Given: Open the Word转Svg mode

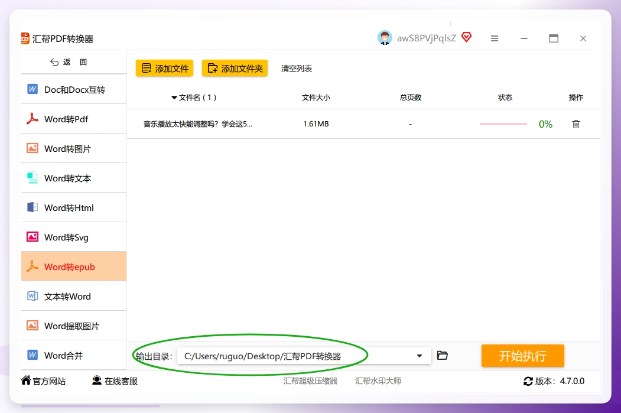Looking at the screenshot, I should coord(74,237).
